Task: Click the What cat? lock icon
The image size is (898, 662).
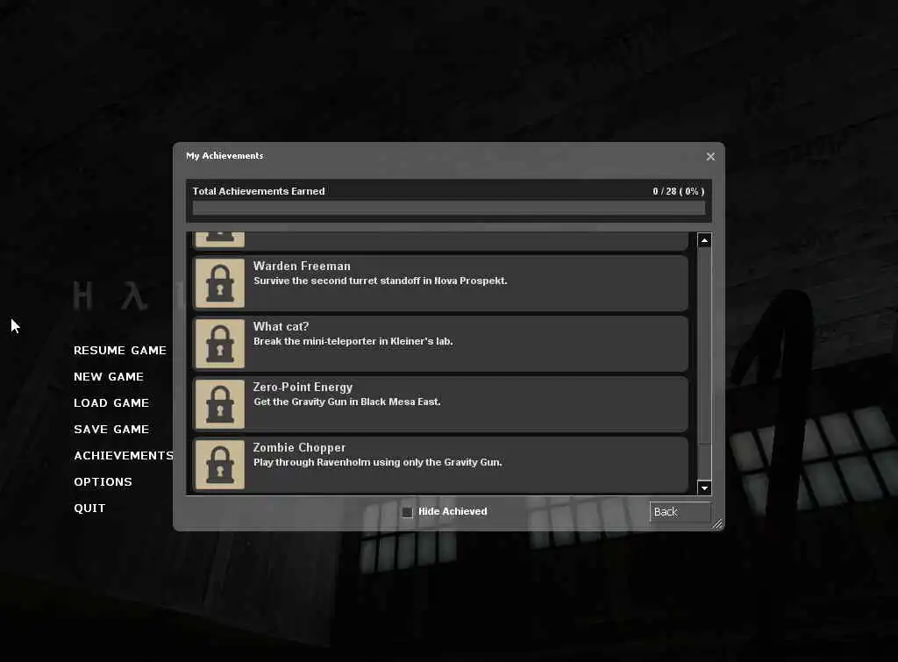Action: [x=220, y=344]
